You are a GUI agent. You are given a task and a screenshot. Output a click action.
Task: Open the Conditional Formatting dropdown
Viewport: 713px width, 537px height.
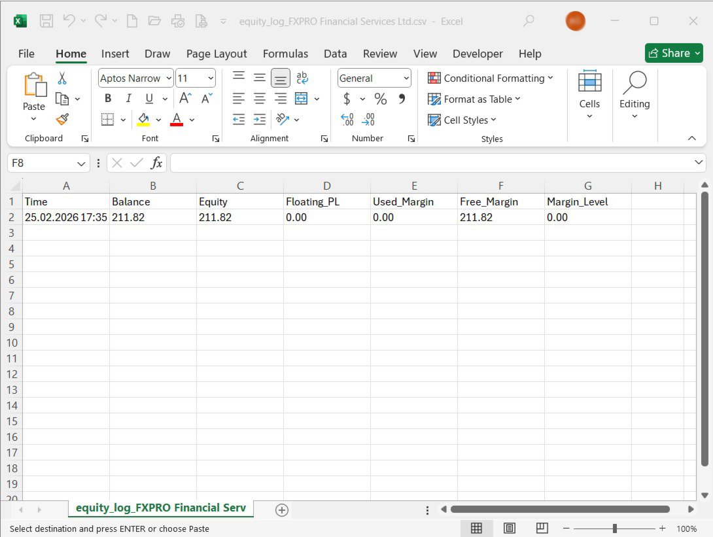pos(491,78)
